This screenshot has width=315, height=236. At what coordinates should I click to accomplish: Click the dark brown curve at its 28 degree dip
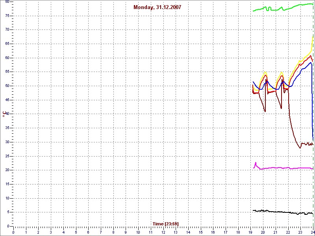point(300,148)
